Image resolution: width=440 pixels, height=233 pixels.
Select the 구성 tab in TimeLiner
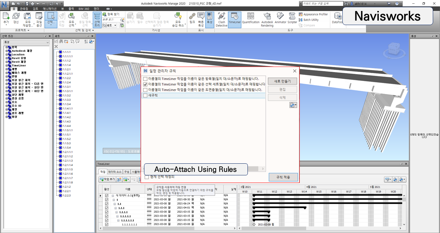pyautogui.click(x=127, y=172)
